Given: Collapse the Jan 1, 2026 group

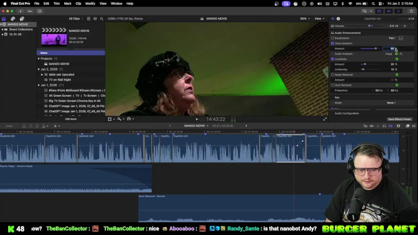Looking at the screenshot, I should coord(39,85).
